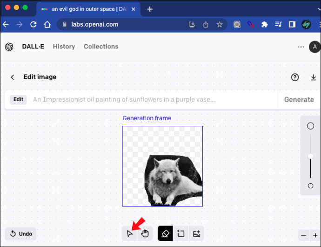Viewport: 321px width, 247px height.
Task: Add a generation frame tool
Action: coord(181,233)
